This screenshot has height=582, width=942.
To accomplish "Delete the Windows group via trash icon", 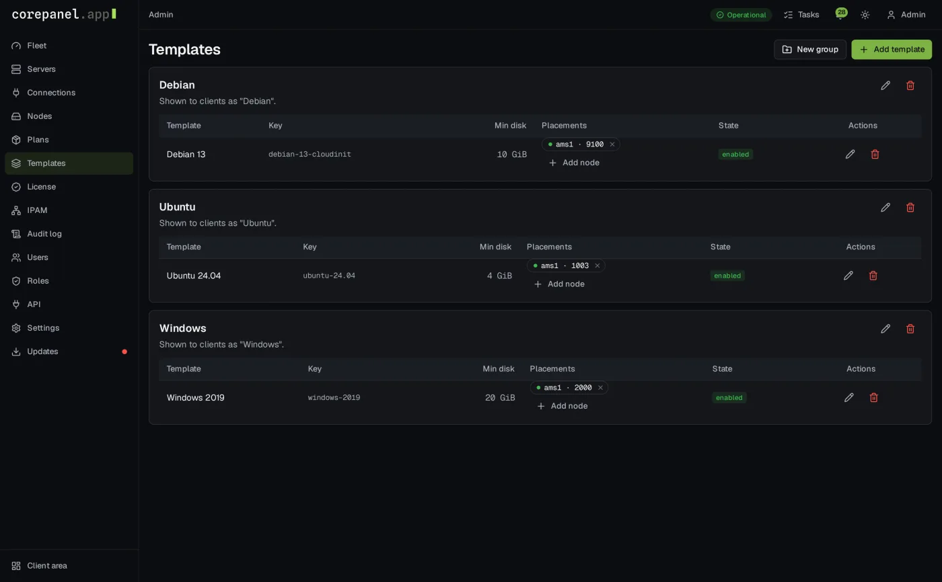I will 910,329.
